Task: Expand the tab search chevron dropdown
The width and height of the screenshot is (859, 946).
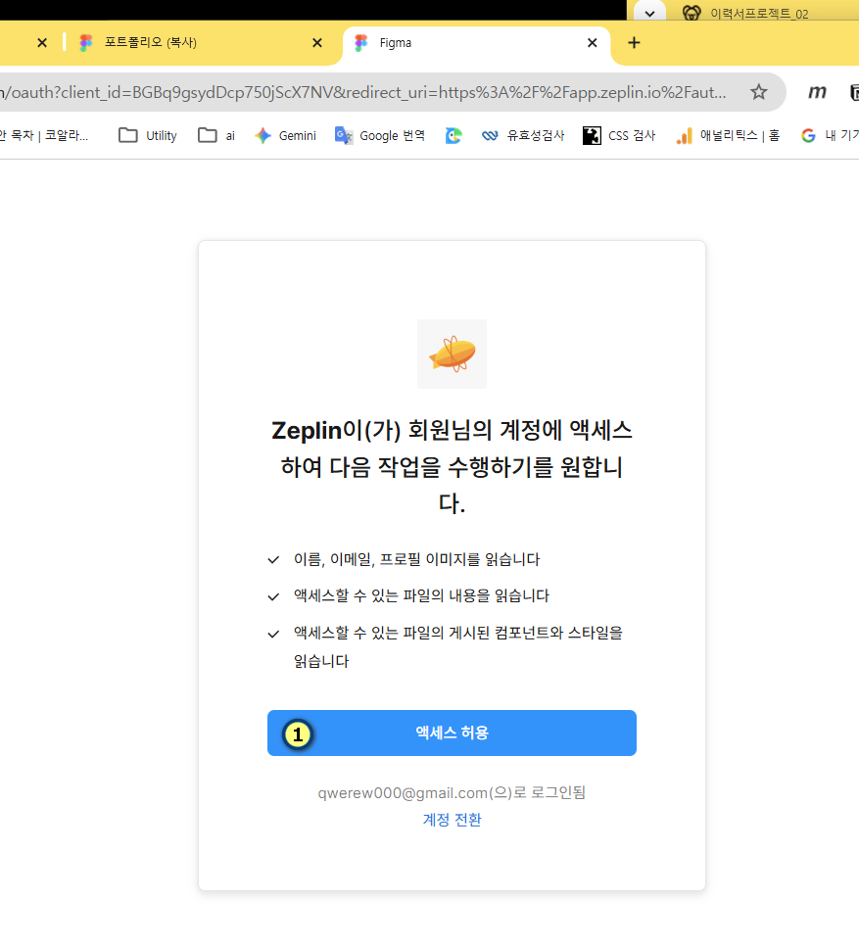Action: [x=649, y=13]
